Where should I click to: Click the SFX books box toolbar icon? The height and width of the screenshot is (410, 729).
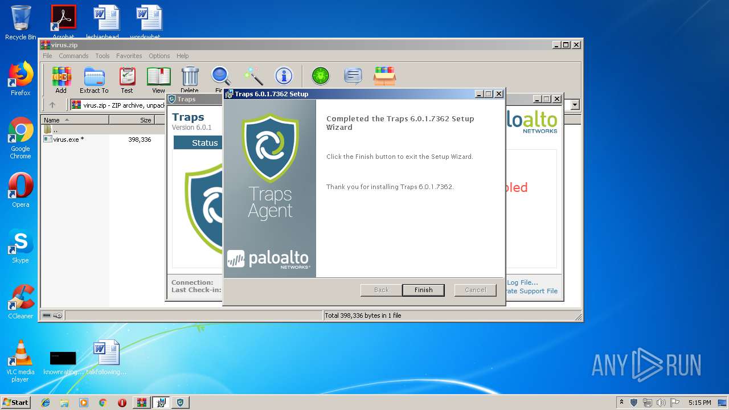tap(384, 76)
